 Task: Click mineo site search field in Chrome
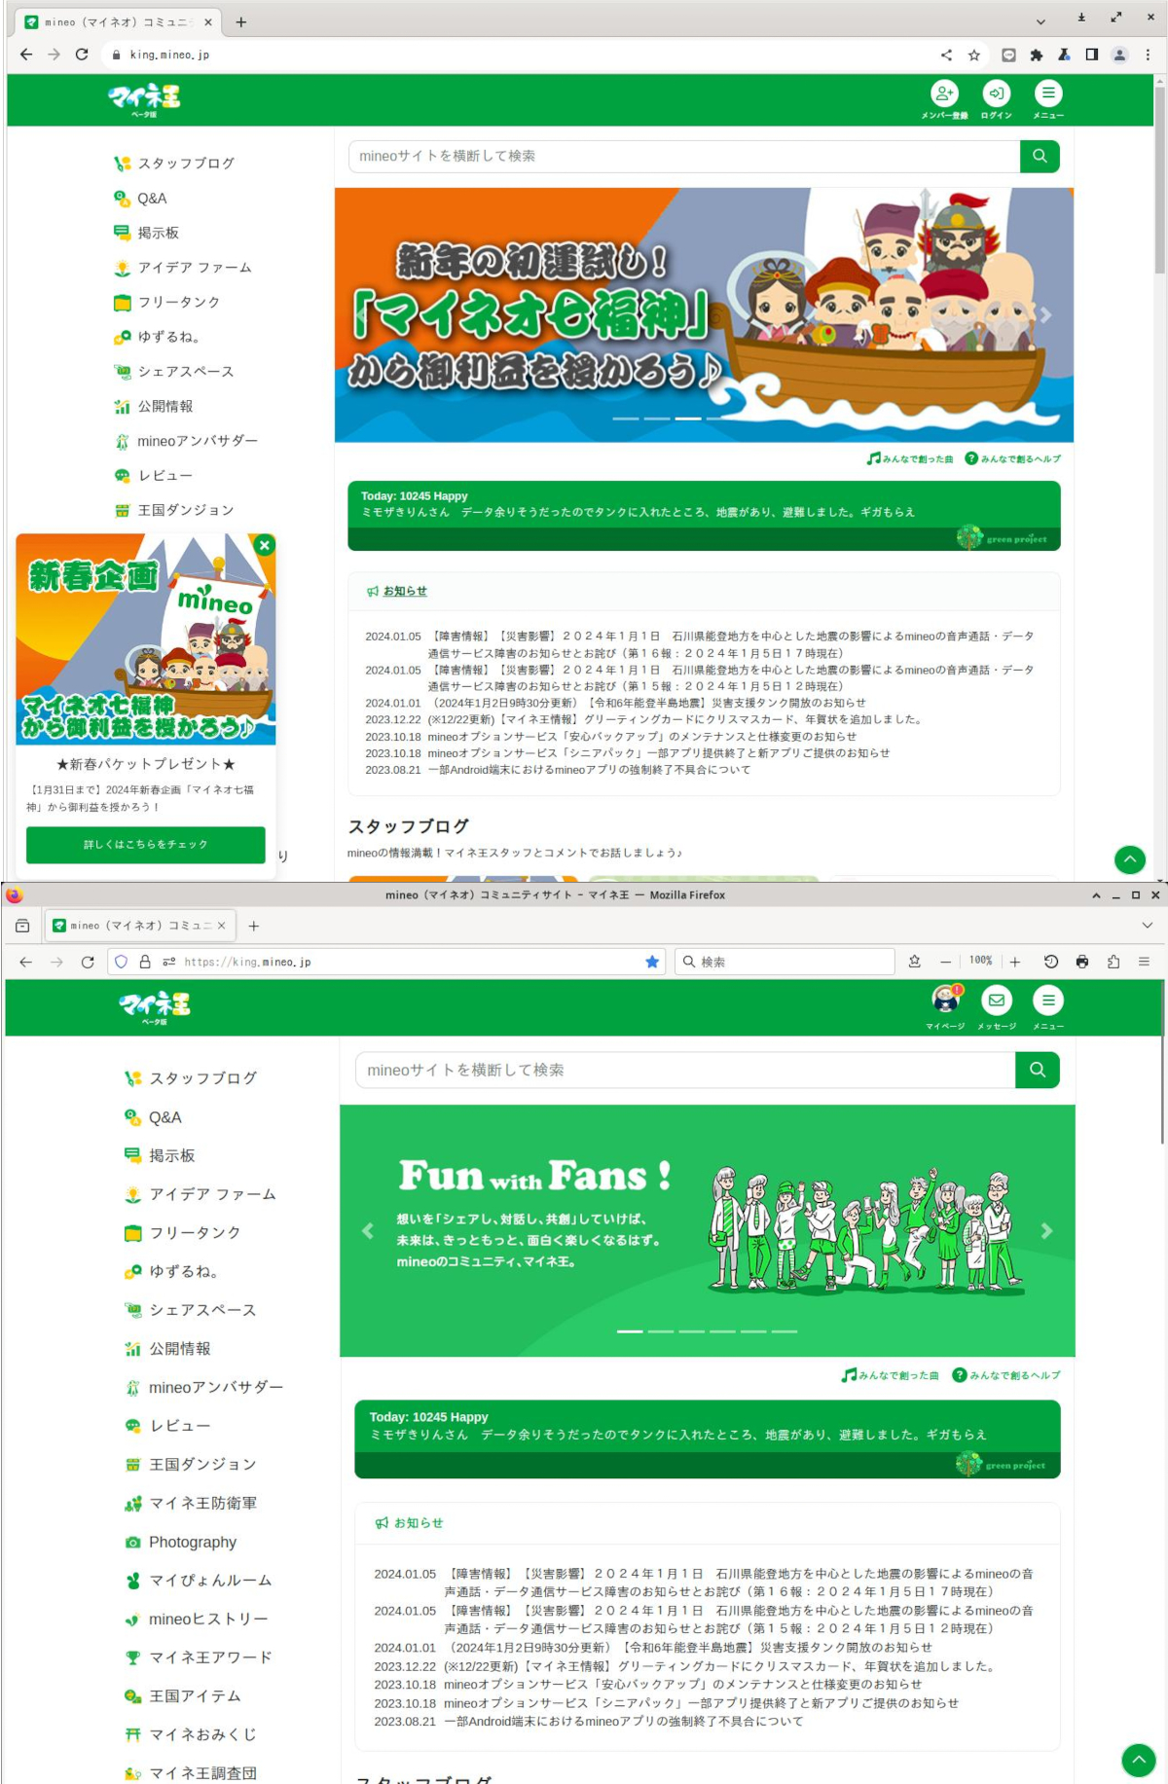[684, 156]
